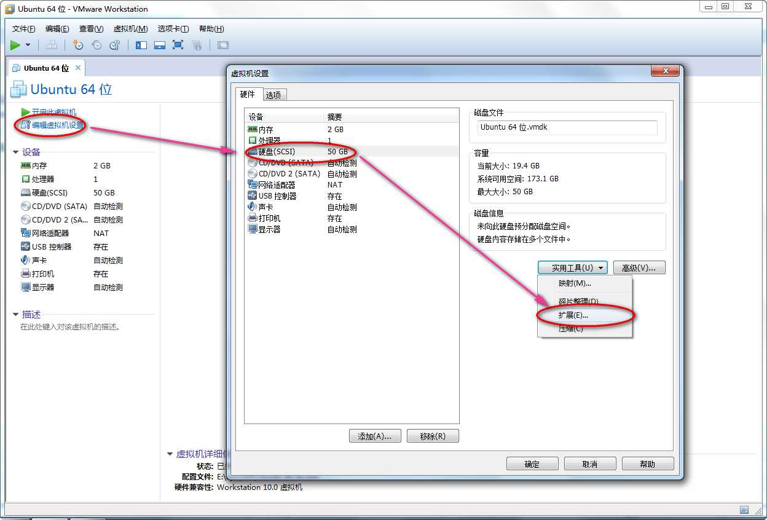Click 编辑虚拟机设置 link in main window
Viewport: 767px width, 520px height.
click(x=58, y=125)
